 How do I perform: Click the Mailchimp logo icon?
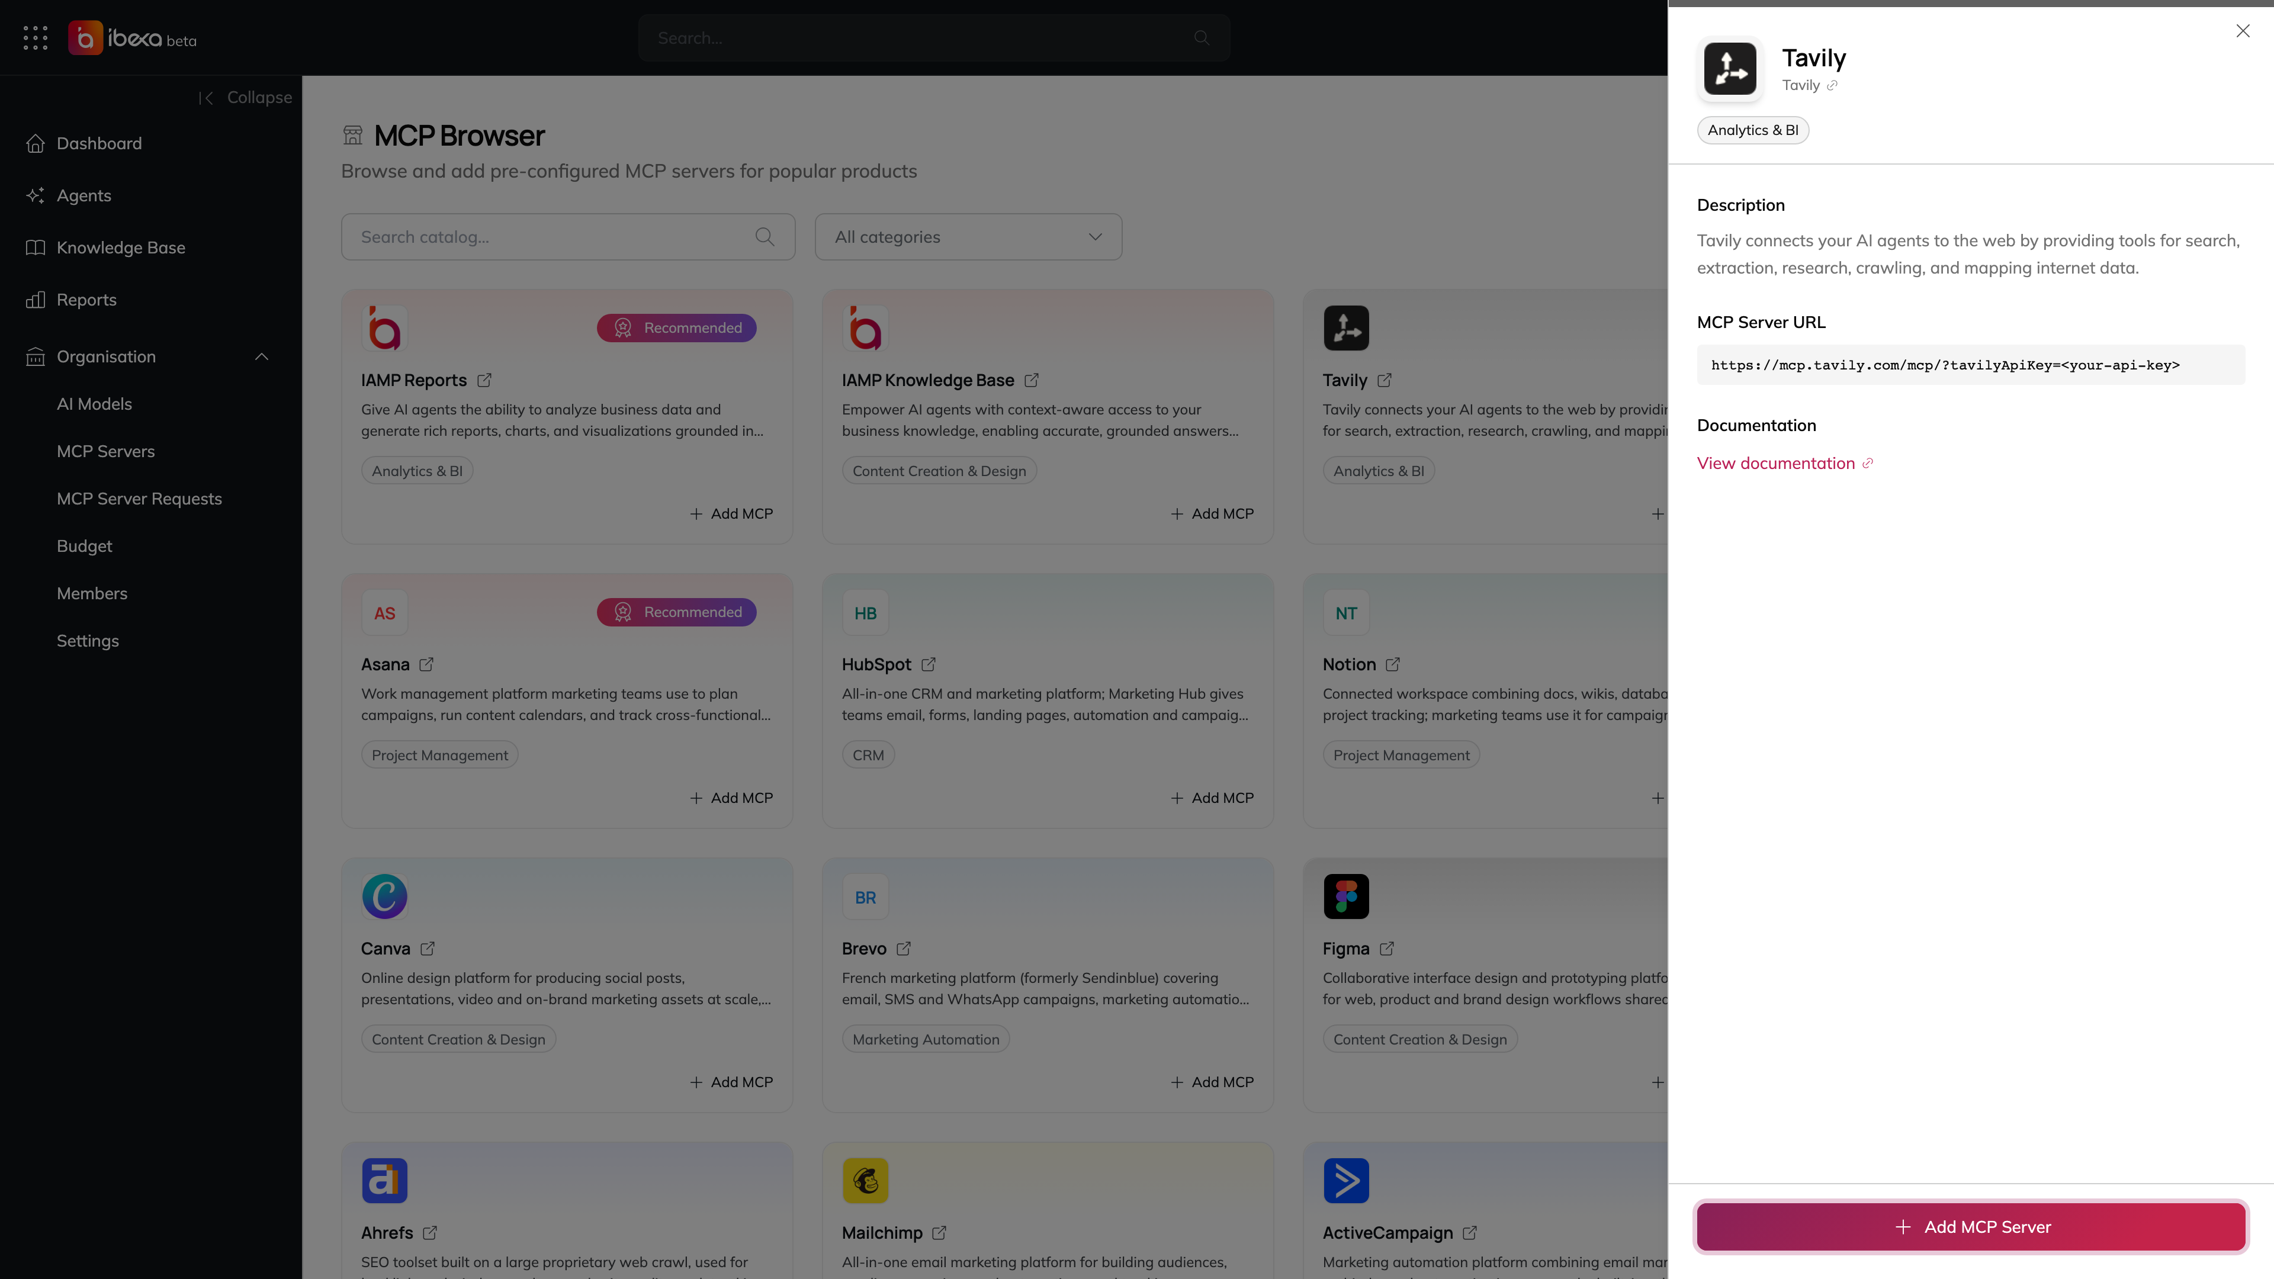[865, 1181]
